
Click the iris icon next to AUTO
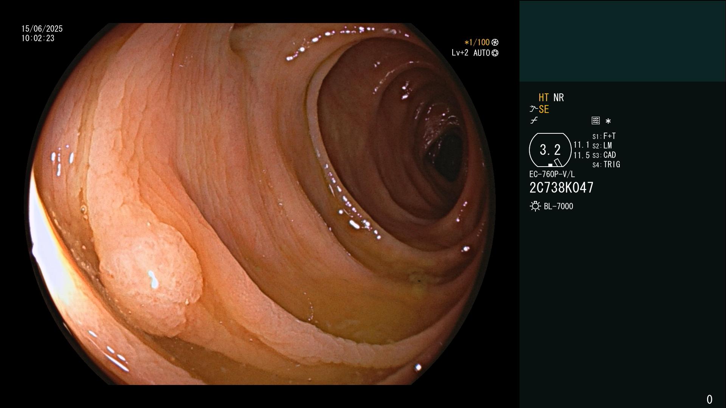495,53
